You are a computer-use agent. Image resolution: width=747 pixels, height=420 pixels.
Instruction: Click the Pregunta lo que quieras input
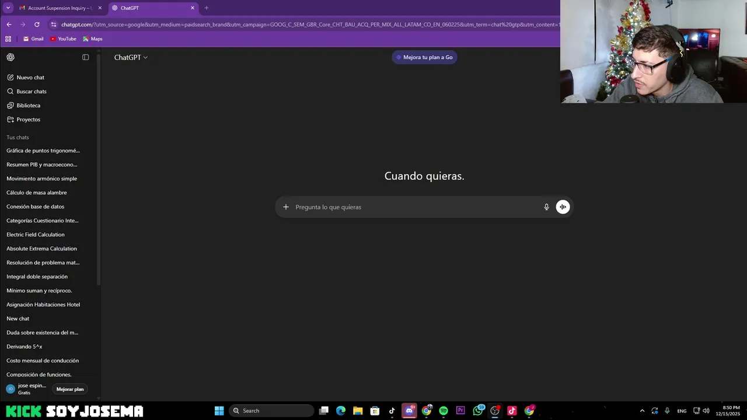point(417,207)
